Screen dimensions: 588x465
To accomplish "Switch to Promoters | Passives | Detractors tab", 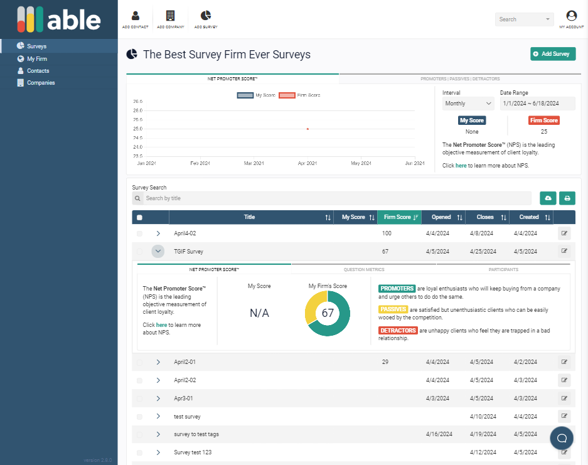I will click(x=460, y=79).
